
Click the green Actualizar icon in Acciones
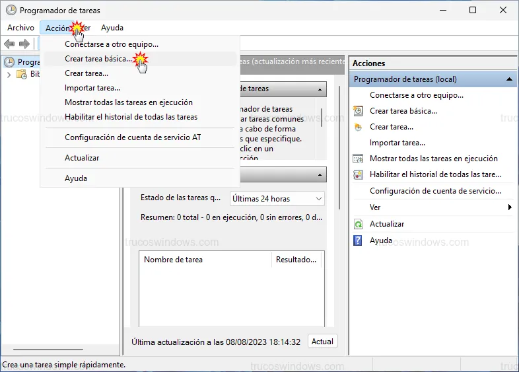click(358, 224)
